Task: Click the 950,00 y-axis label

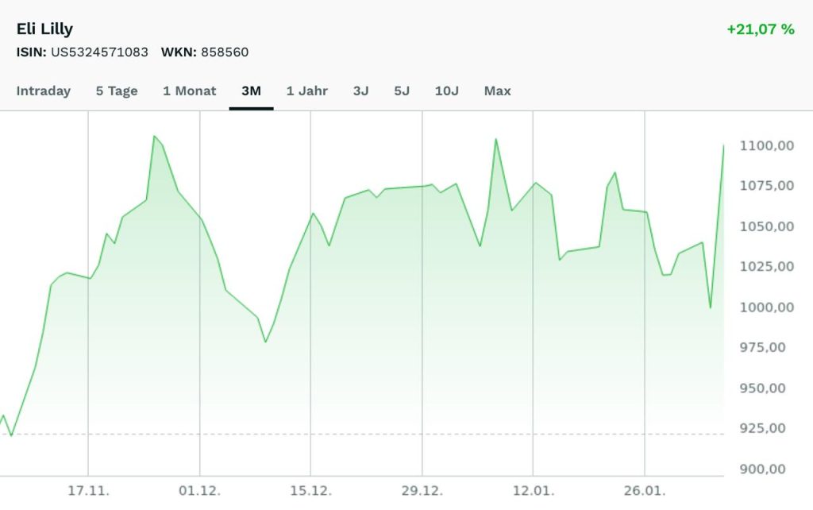Action: click(x=762, y=388)
